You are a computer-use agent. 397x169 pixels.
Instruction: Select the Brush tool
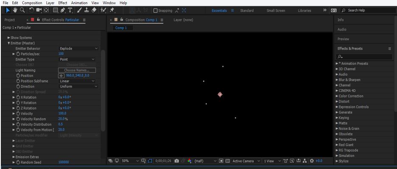pos(79,10)
